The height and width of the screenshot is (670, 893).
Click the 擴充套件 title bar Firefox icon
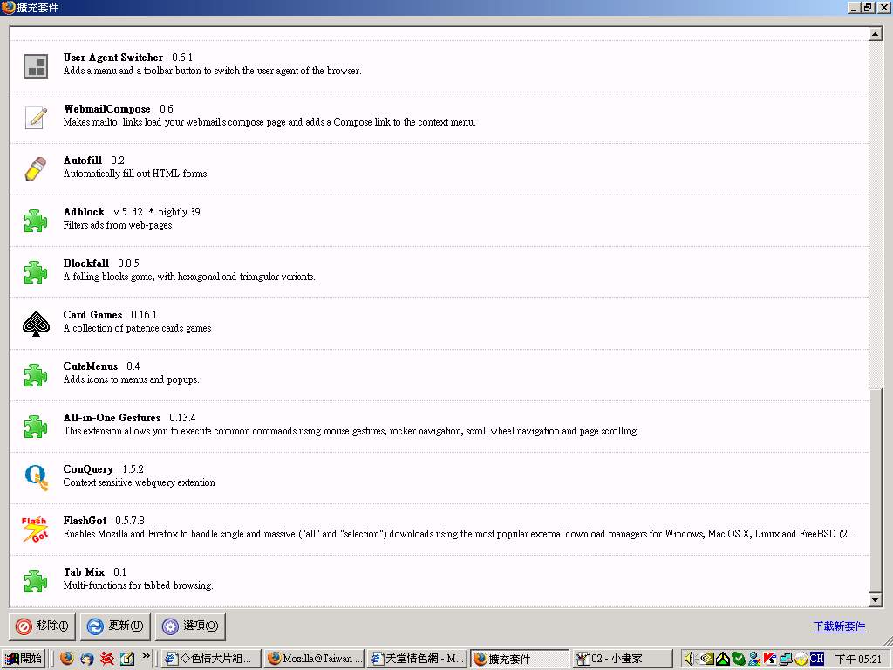coord(8,7)
